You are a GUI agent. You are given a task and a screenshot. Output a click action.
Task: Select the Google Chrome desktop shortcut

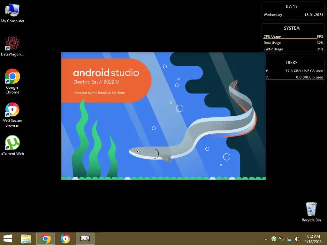pyautogui.click(x=12, y=81)
